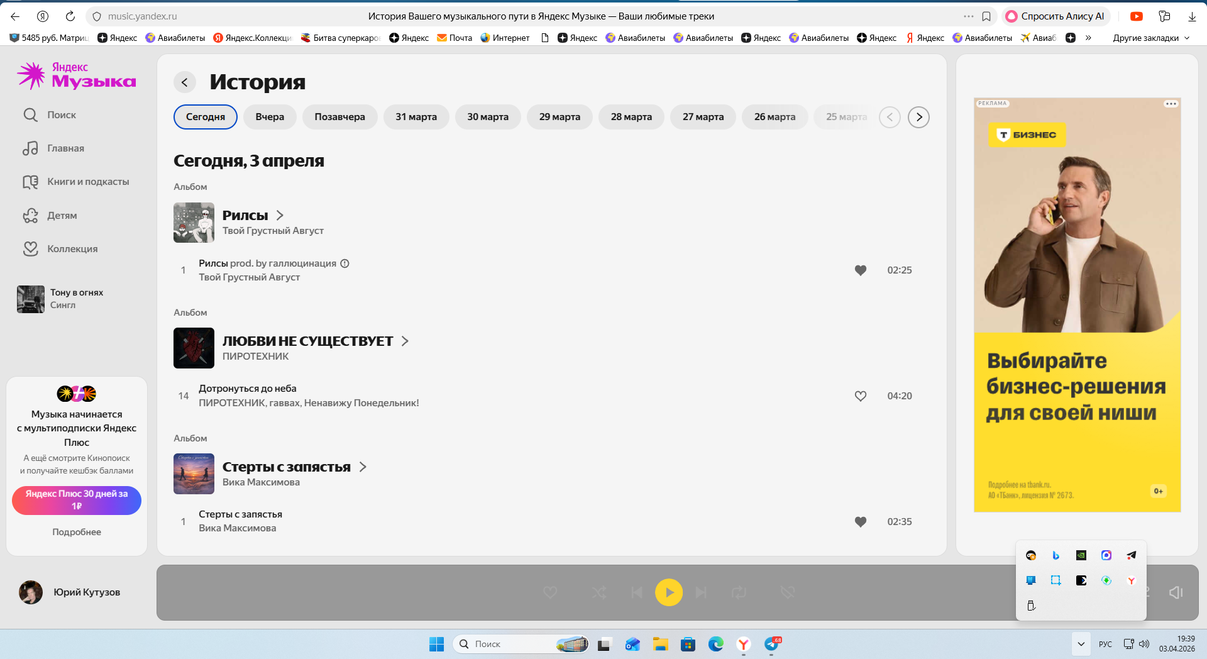Click the Яндекс Музыка logo
The width and height of the screenshot is (1207, 659).
pyautogui.click(x=76, y=76)
